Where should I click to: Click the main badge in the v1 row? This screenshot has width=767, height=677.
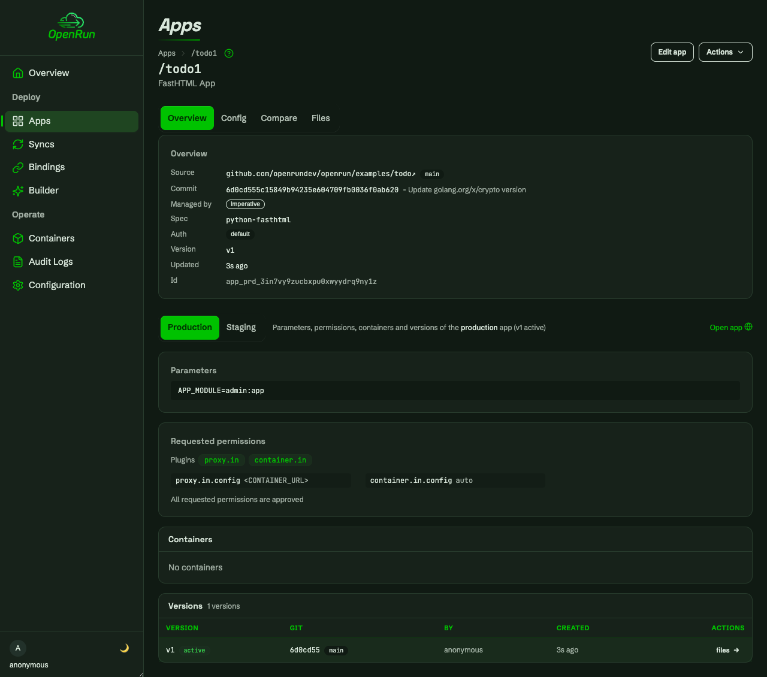tap(336, 650)
